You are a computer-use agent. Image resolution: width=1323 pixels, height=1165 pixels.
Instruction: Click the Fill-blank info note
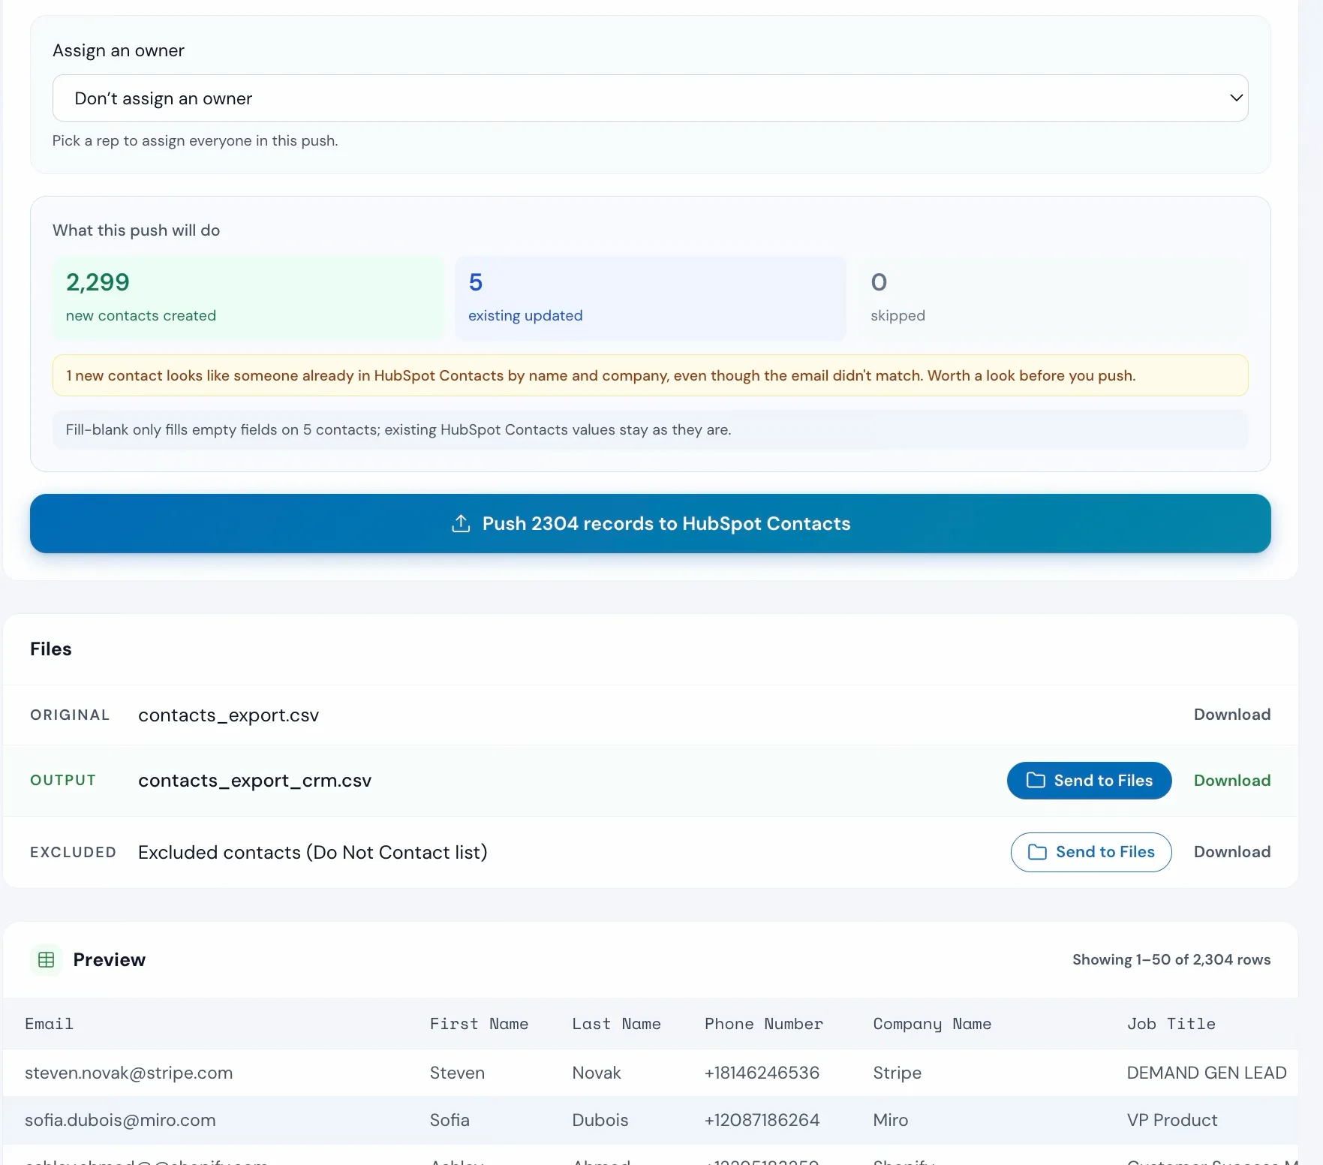click(x=650, y=429)
